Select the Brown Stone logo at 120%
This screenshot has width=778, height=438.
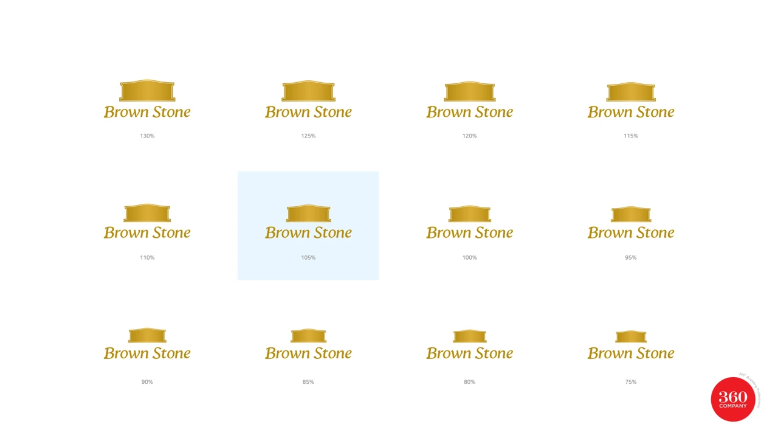coord(469,100)
